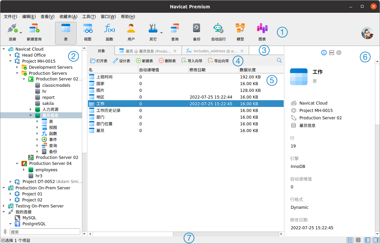Click the hexagon project icon in right panel header

tap(339, 53)
